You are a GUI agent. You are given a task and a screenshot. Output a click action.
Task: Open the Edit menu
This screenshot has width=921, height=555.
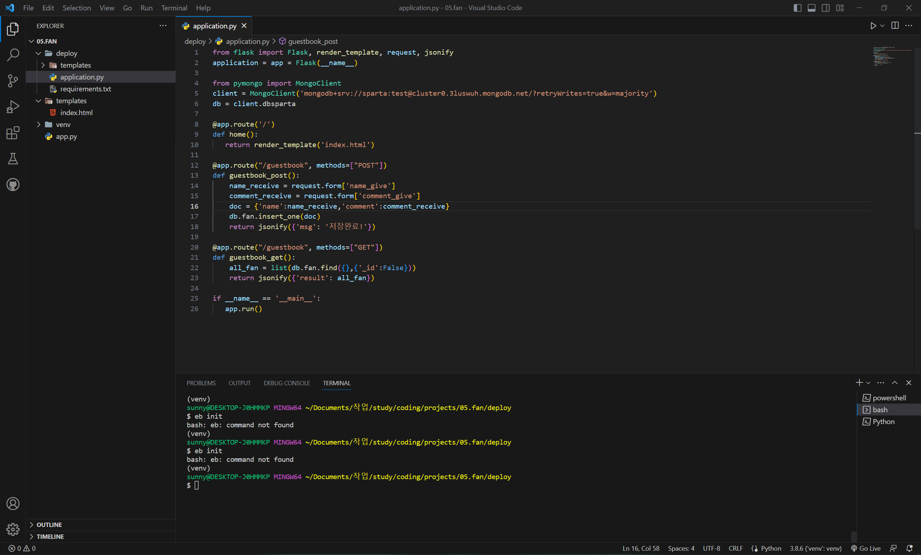tap(48, 8)
